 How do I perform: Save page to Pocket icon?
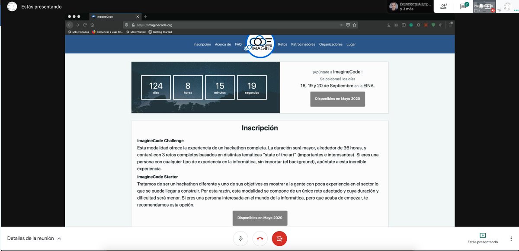[x=348, y=25]
